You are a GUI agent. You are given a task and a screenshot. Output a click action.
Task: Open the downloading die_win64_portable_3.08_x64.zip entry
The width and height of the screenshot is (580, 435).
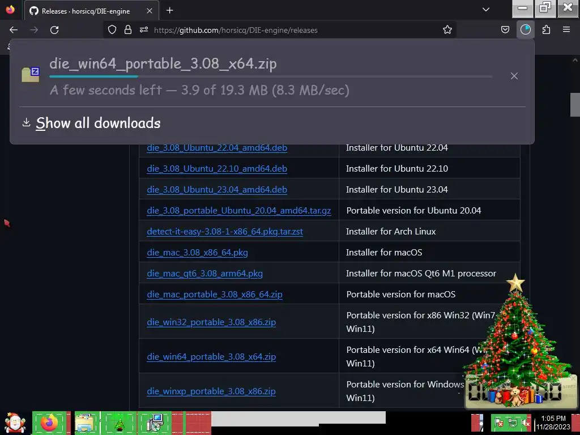259,76
